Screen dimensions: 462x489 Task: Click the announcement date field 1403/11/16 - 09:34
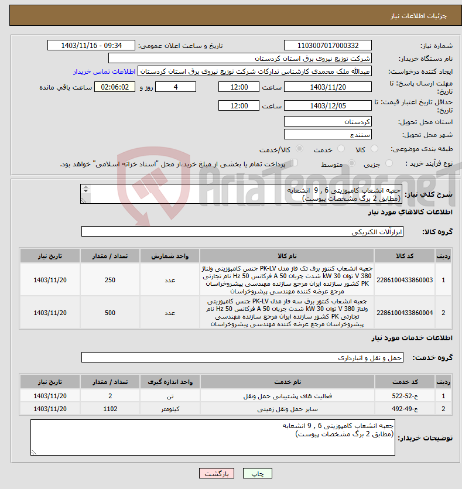[91, 46]
